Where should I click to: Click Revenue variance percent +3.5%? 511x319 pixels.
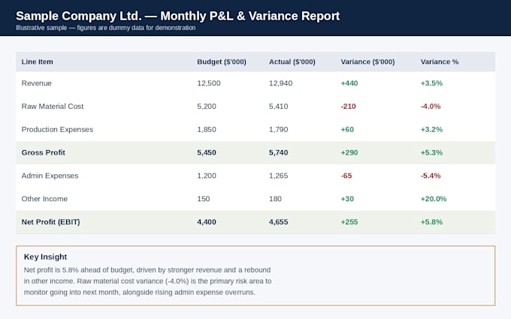coord(431,83)
